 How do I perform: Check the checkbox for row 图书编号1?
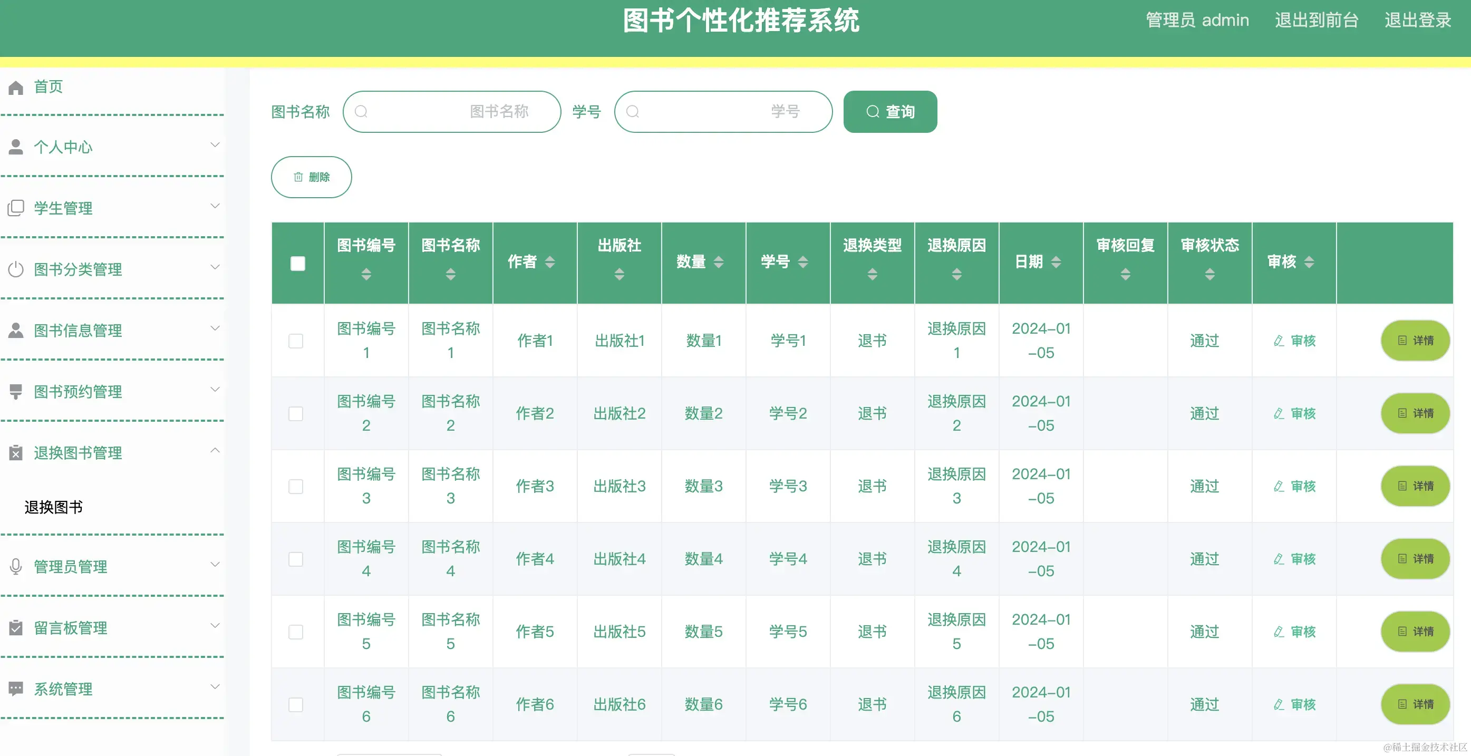click(296, 341)
